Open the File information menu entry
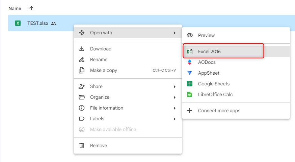The height and width of the screenshot is (162, 295). (128, 108)
